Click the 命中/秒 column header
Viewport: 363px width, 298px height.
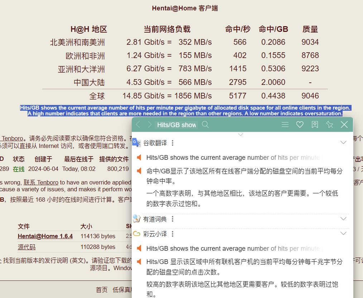coord(237,29)
